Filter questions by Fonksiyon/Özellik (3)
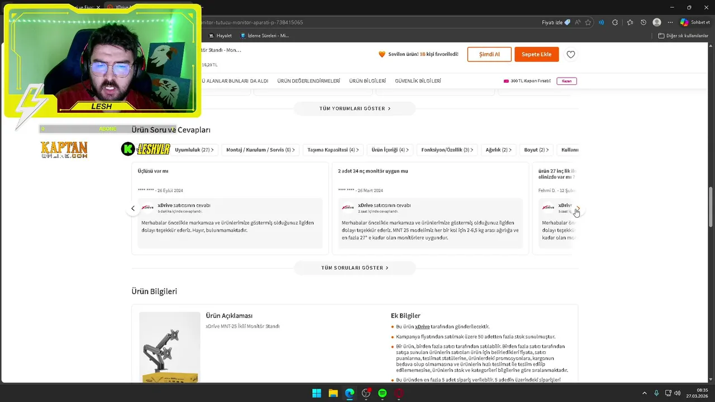This screenshot has width=715, height=402. 447,150
